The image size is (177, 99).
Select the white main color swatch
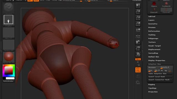tap(10, 78)
